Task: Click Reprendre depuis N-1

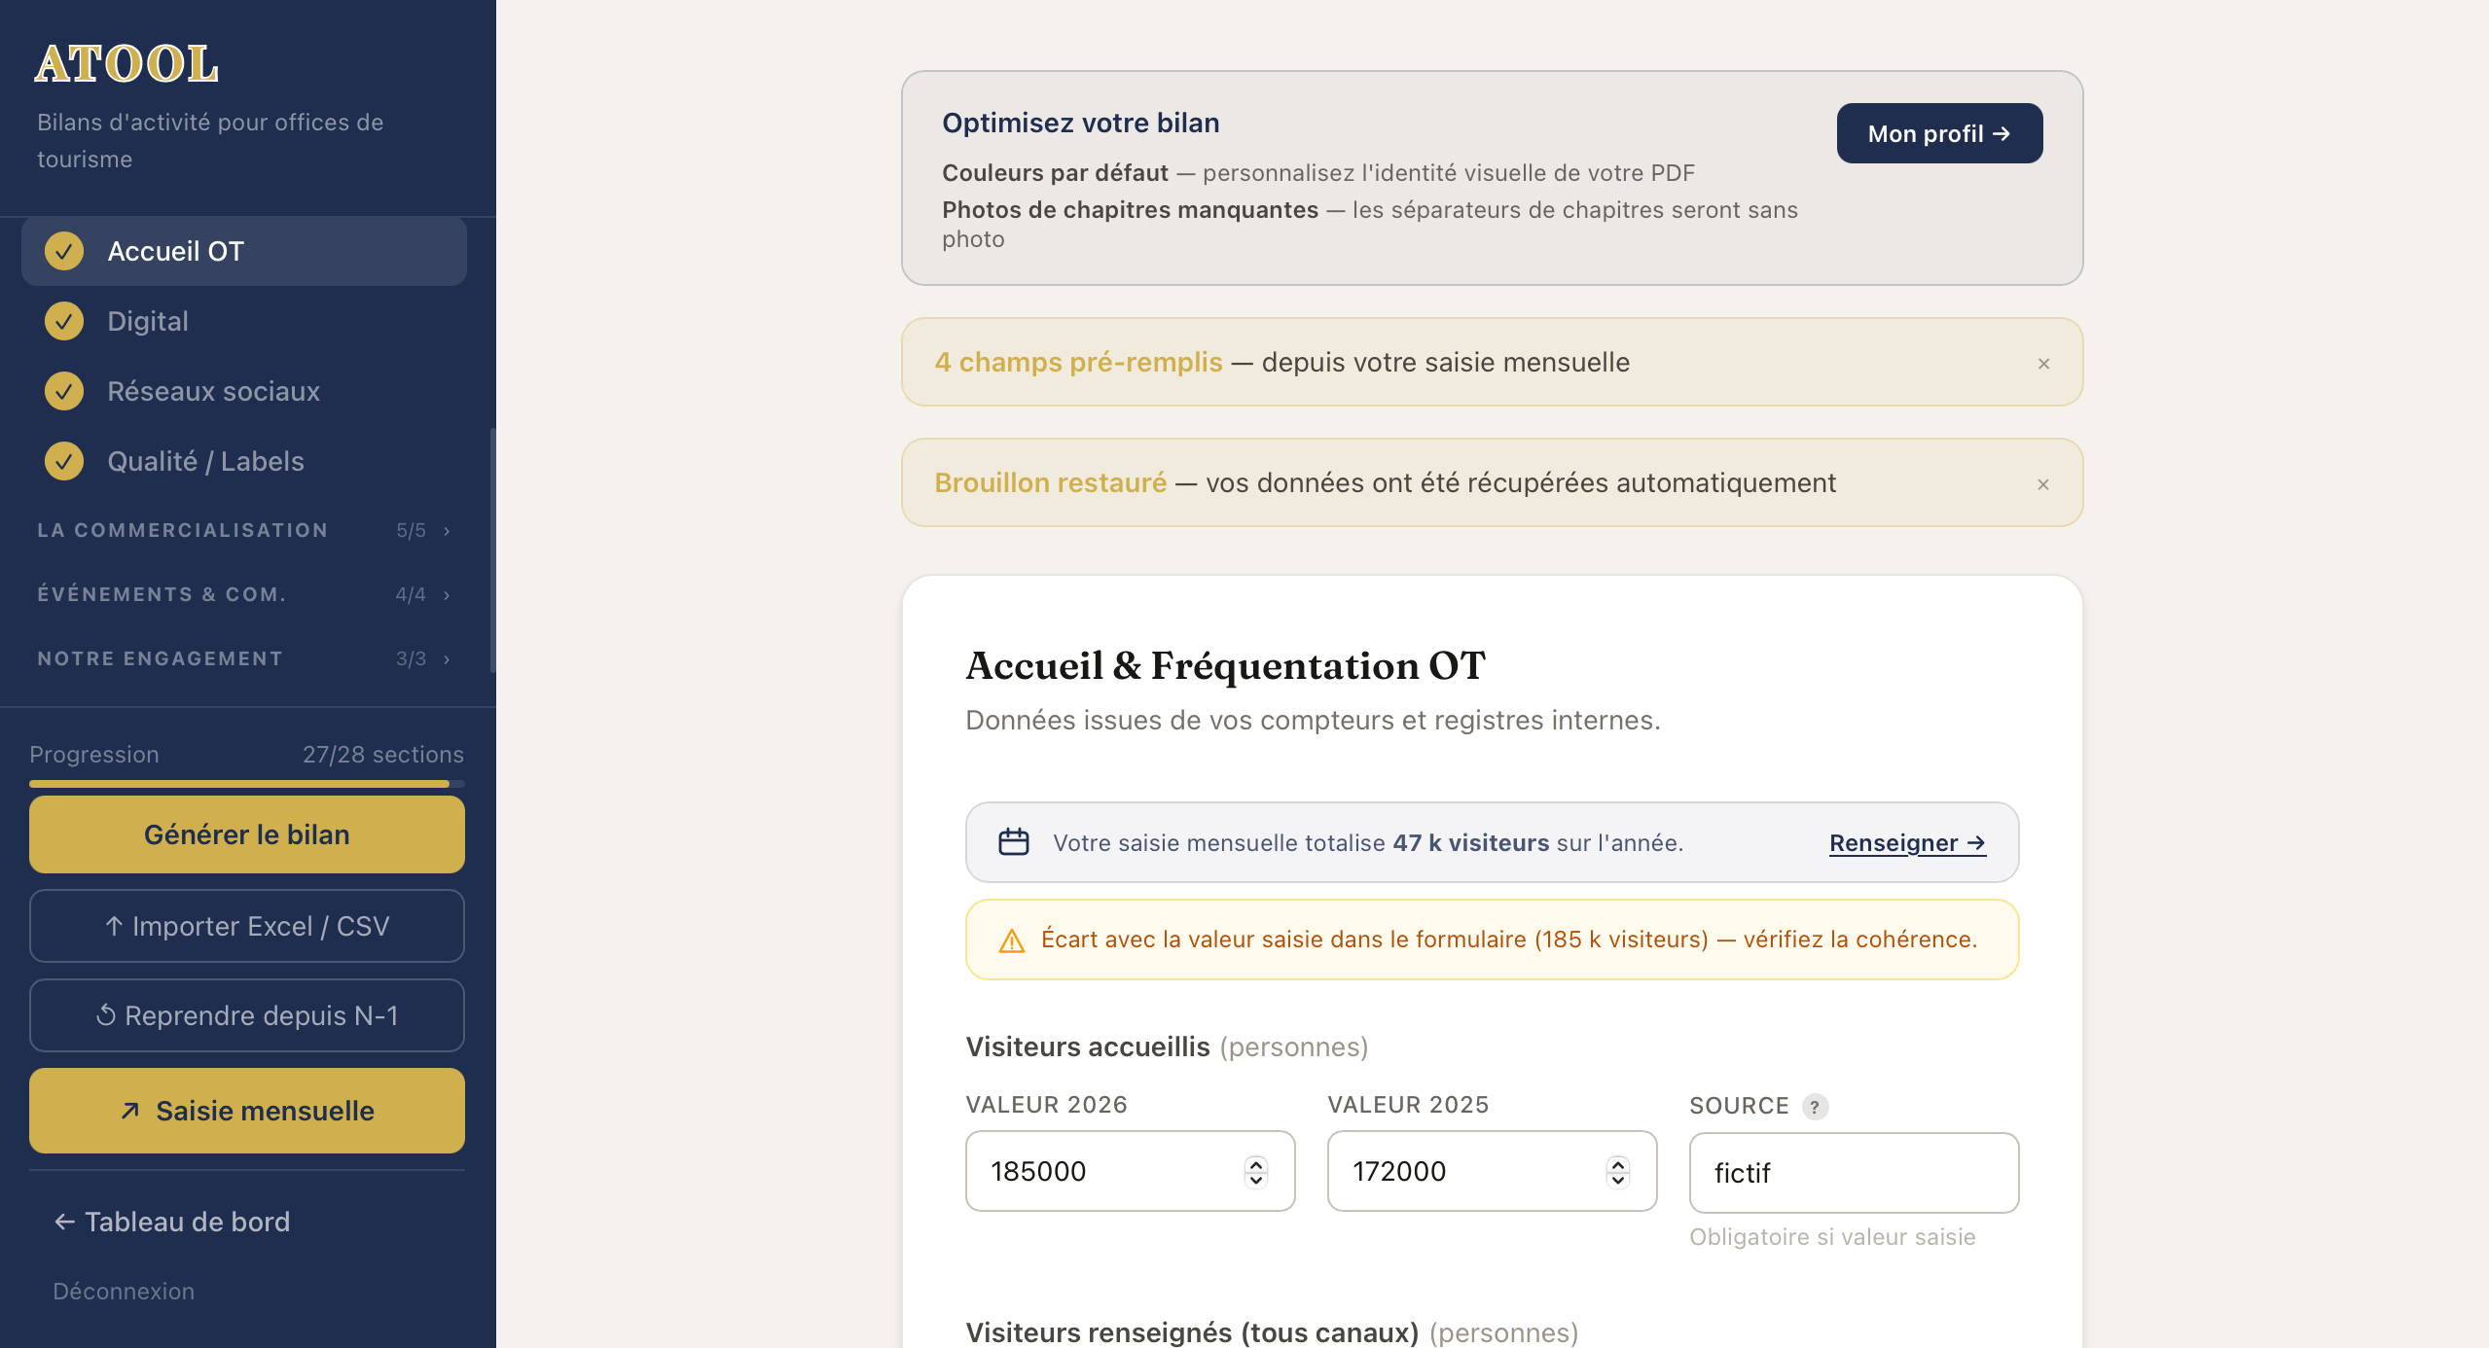Action: pos(247,1015)
